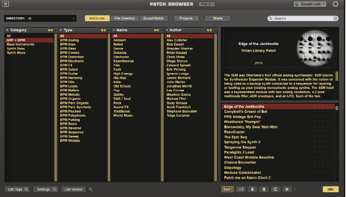Open the Directory dropdown
This screenshot has height=197, width=346.
[40, 18]
